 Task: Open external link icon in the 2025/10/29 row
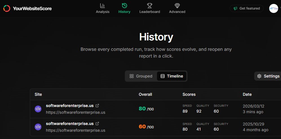[97, 124]
